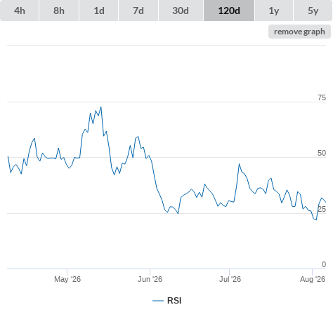Image resolution: width=333 pixels, height=319 pixels.
Task: Click the Jun '26 axis label
Action: coord(150,279)
